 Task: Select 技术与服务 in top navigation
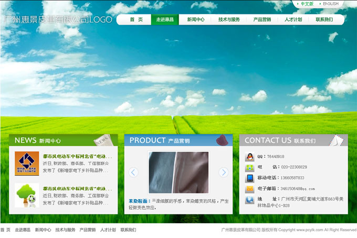(x=229, y=19)
